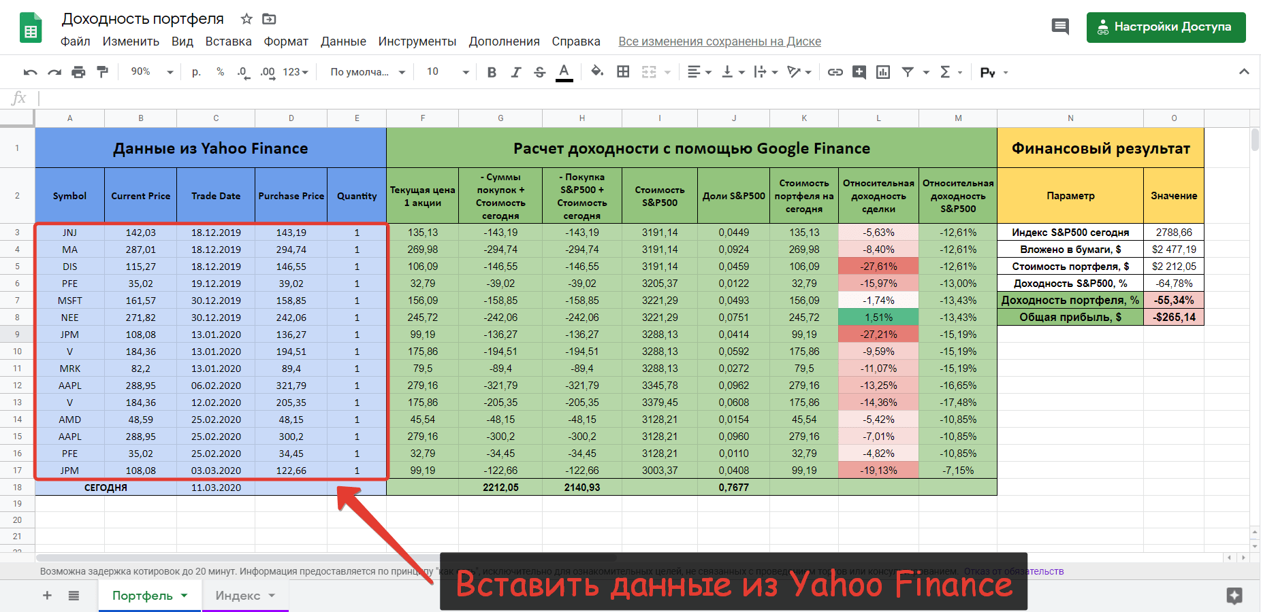
Task: Click the vertical scrollbar thumb
Action: (1255, 139)
